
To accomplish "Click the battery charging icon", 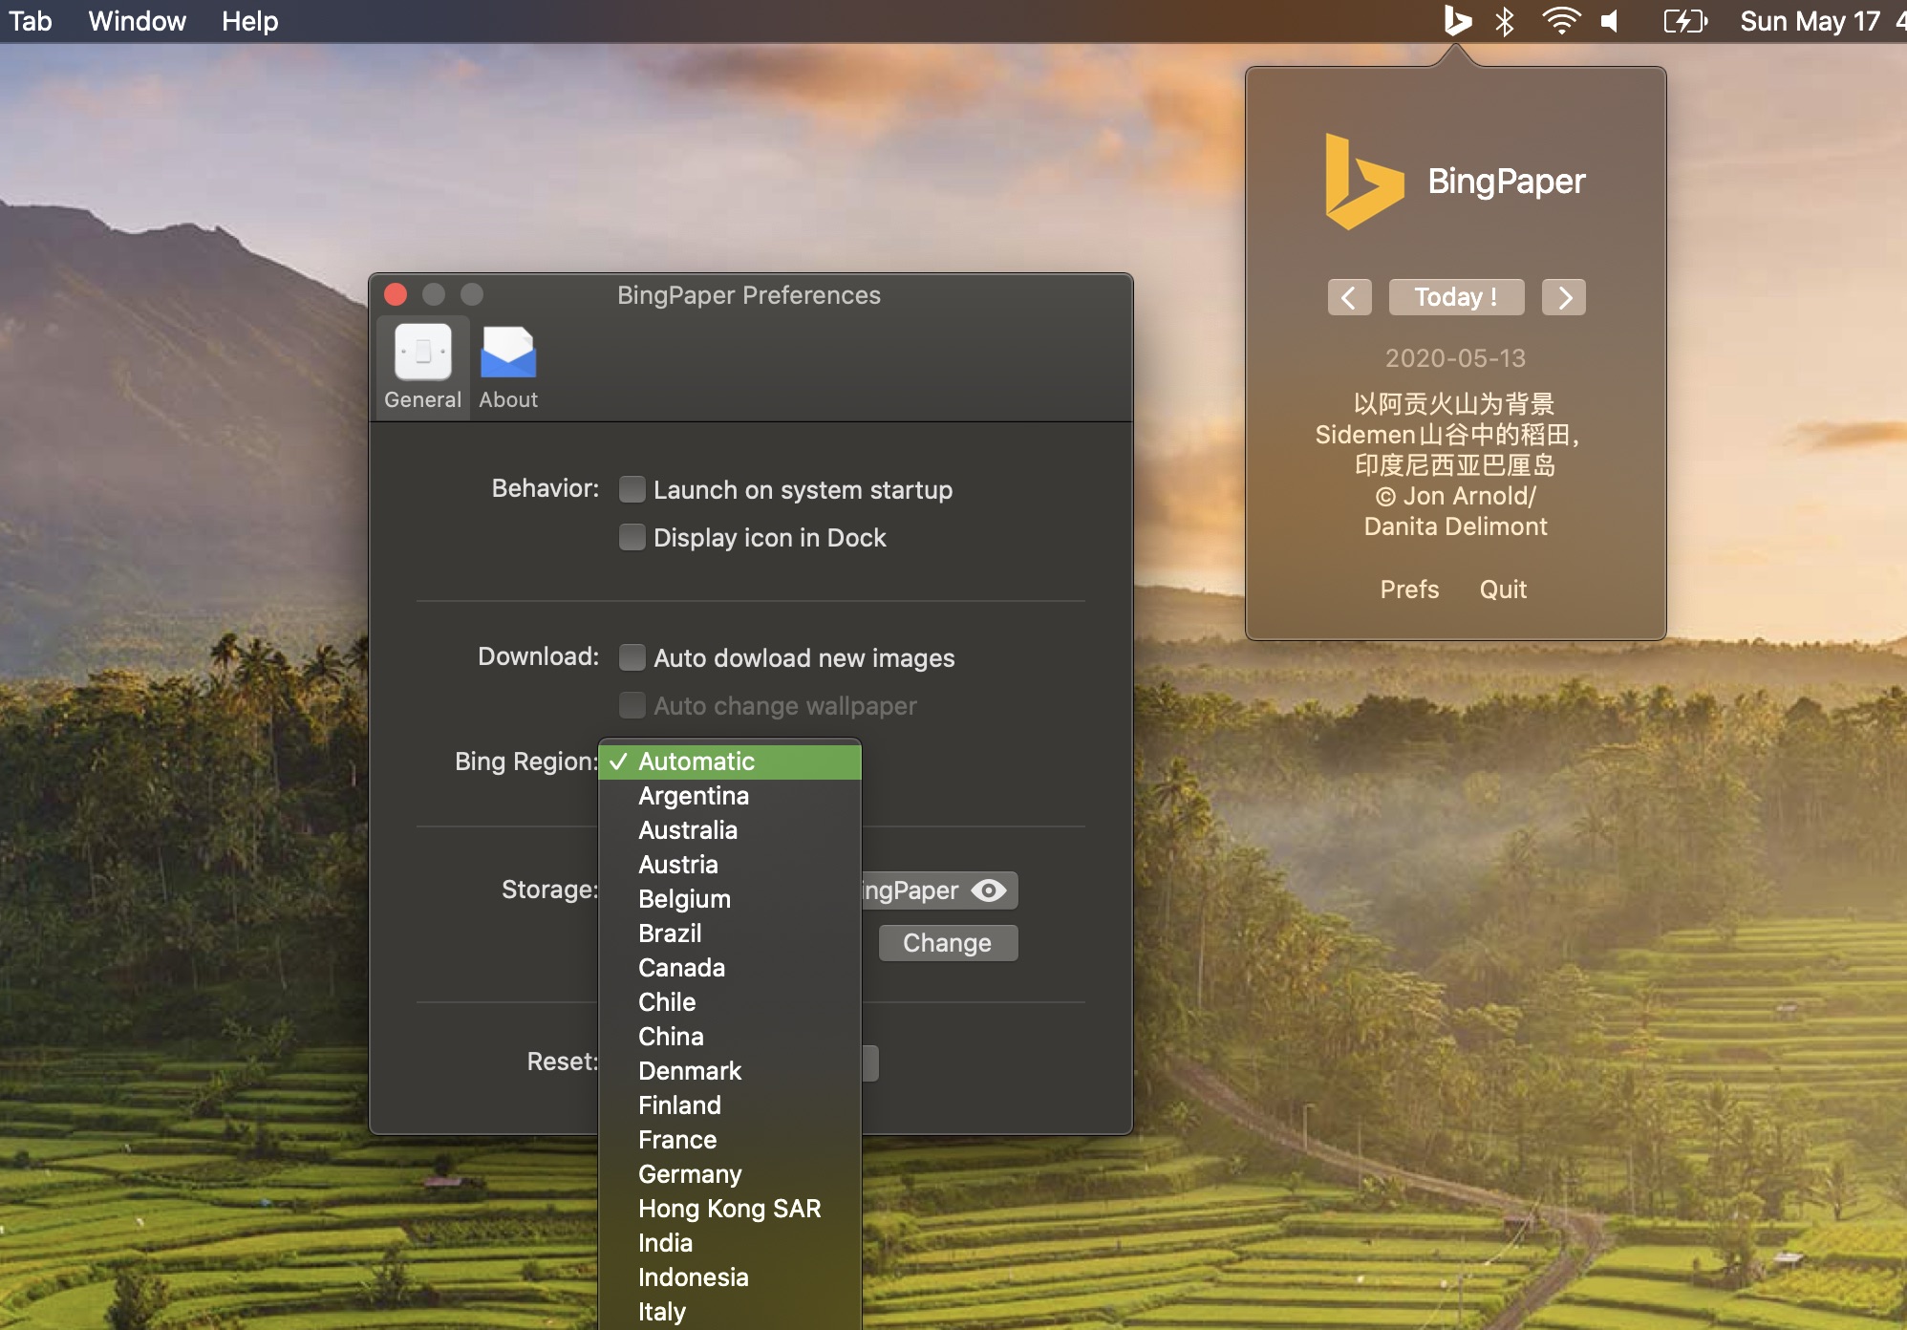I will [1684, 21].
